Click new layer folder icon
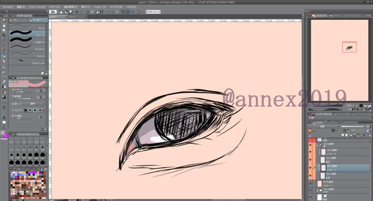The width and height of the screenshot is (373, 201). [x=351, y=135]
